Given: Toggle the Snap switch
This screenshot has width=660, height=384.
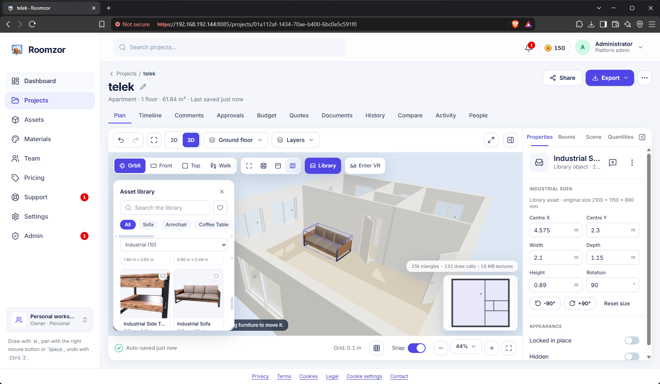Looking at the screenshot, I should click(x=417, y=348).
